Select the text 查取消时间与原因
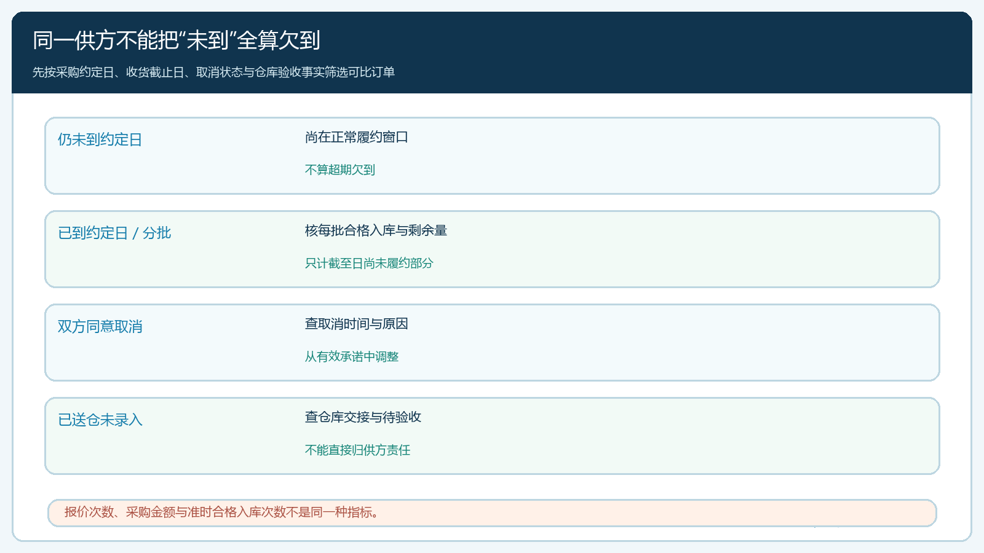Image resolution: width=984 pixels, height=553 pixels. (x=357, y=324)
